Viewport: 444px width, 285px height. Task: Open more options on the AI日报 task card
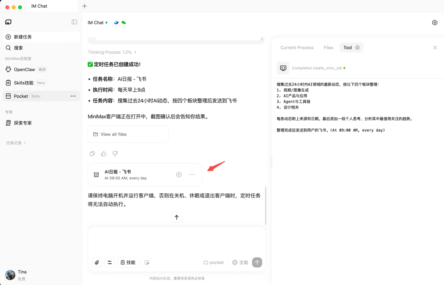192,174
